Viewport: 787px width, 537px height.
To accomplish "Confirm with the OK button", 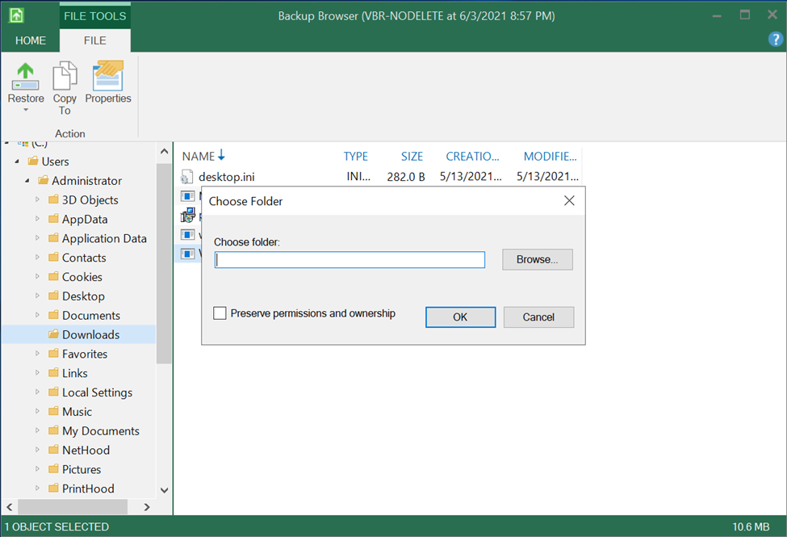I will pos(460,317).
